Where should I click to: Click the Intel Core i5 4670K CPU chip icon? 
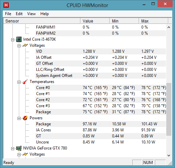pyautogui.click(x=19, y=39)
